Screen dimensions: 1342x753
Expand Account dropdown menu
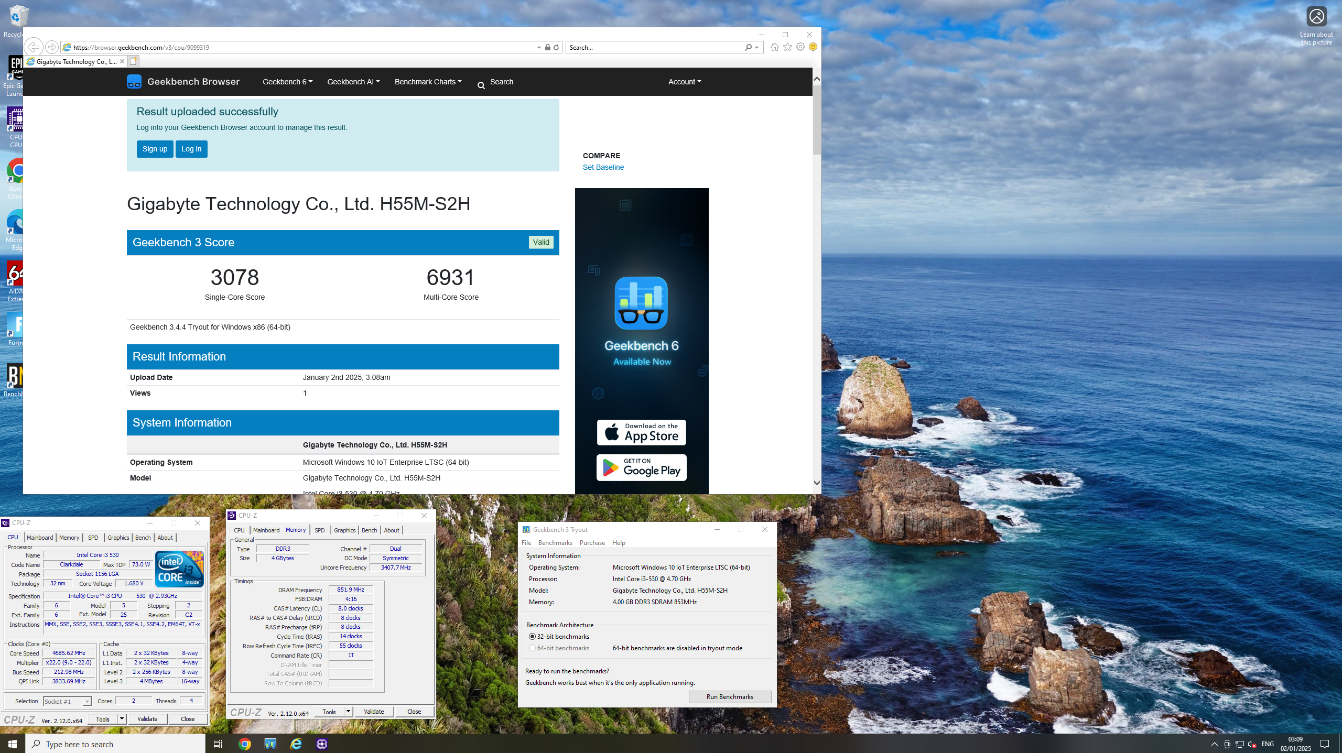coord(685,82)
